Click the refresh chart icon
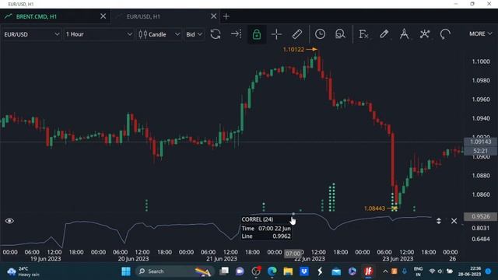The width and height of the screenshot is (498, 280). click(216, 34)
